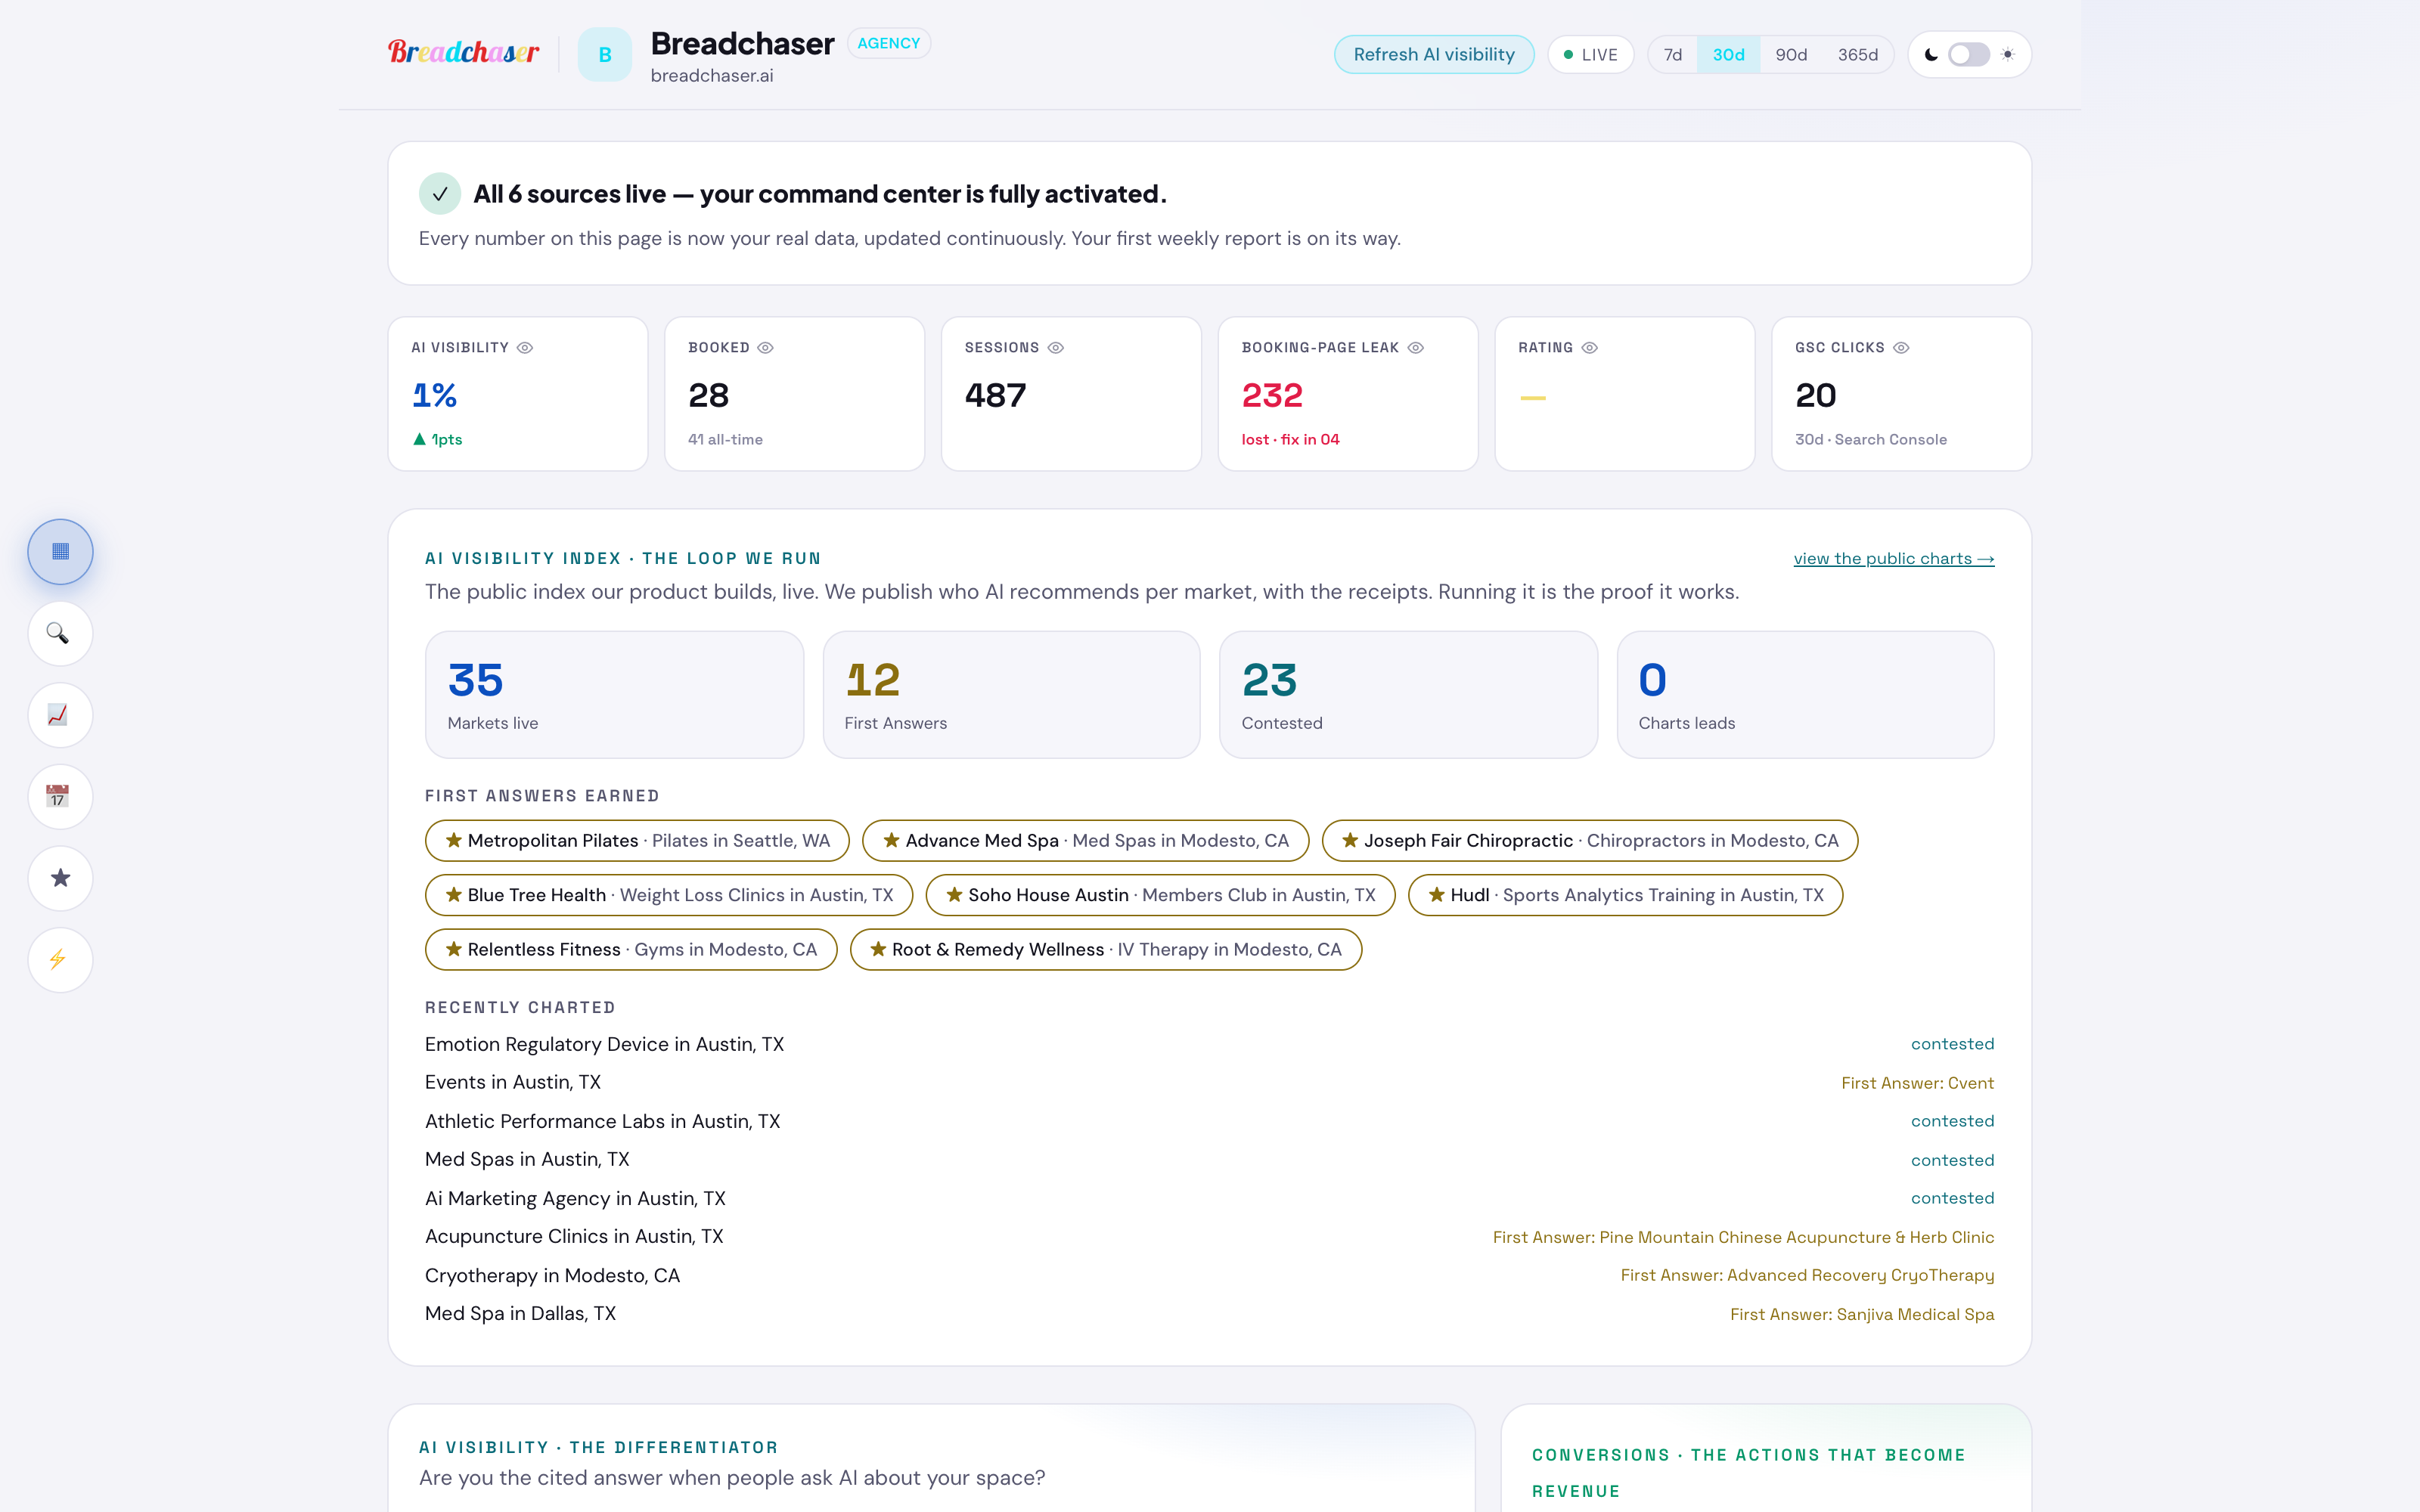
Task: Toggle GSC Clicks eye icon
Action: [x=1902, y=348]
